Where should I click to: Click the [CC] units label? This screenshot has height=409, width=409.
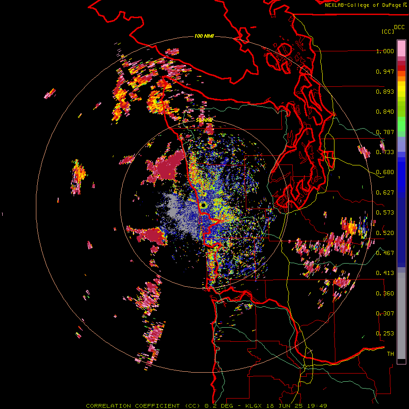388,31
